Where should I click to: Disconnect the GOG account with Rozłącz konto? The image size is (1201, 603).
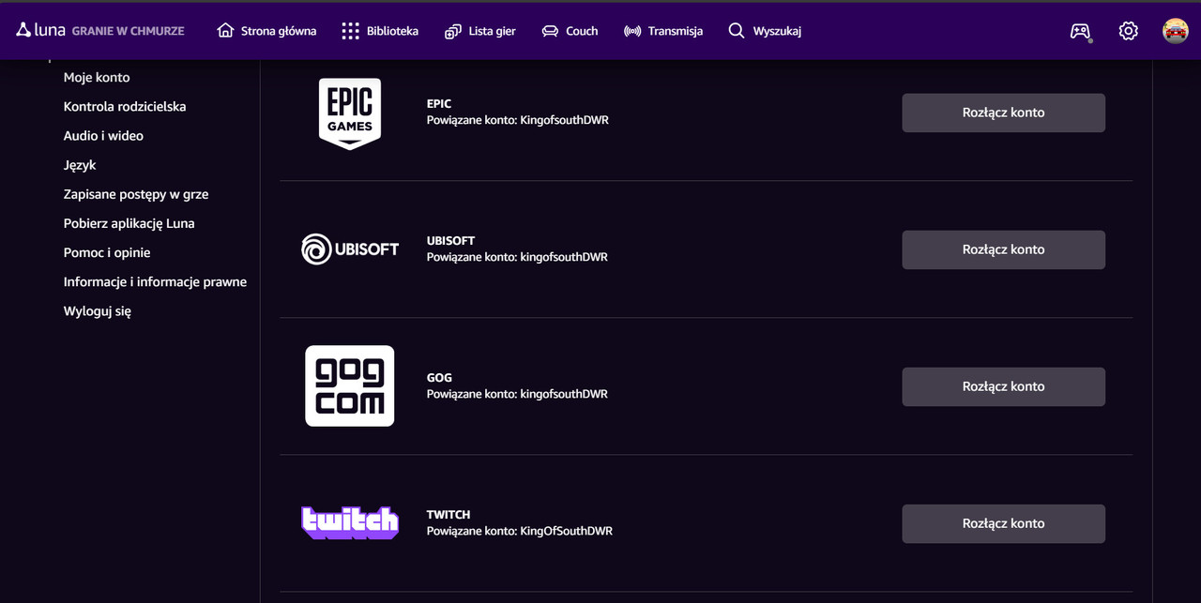click(x=1004, y=386)
